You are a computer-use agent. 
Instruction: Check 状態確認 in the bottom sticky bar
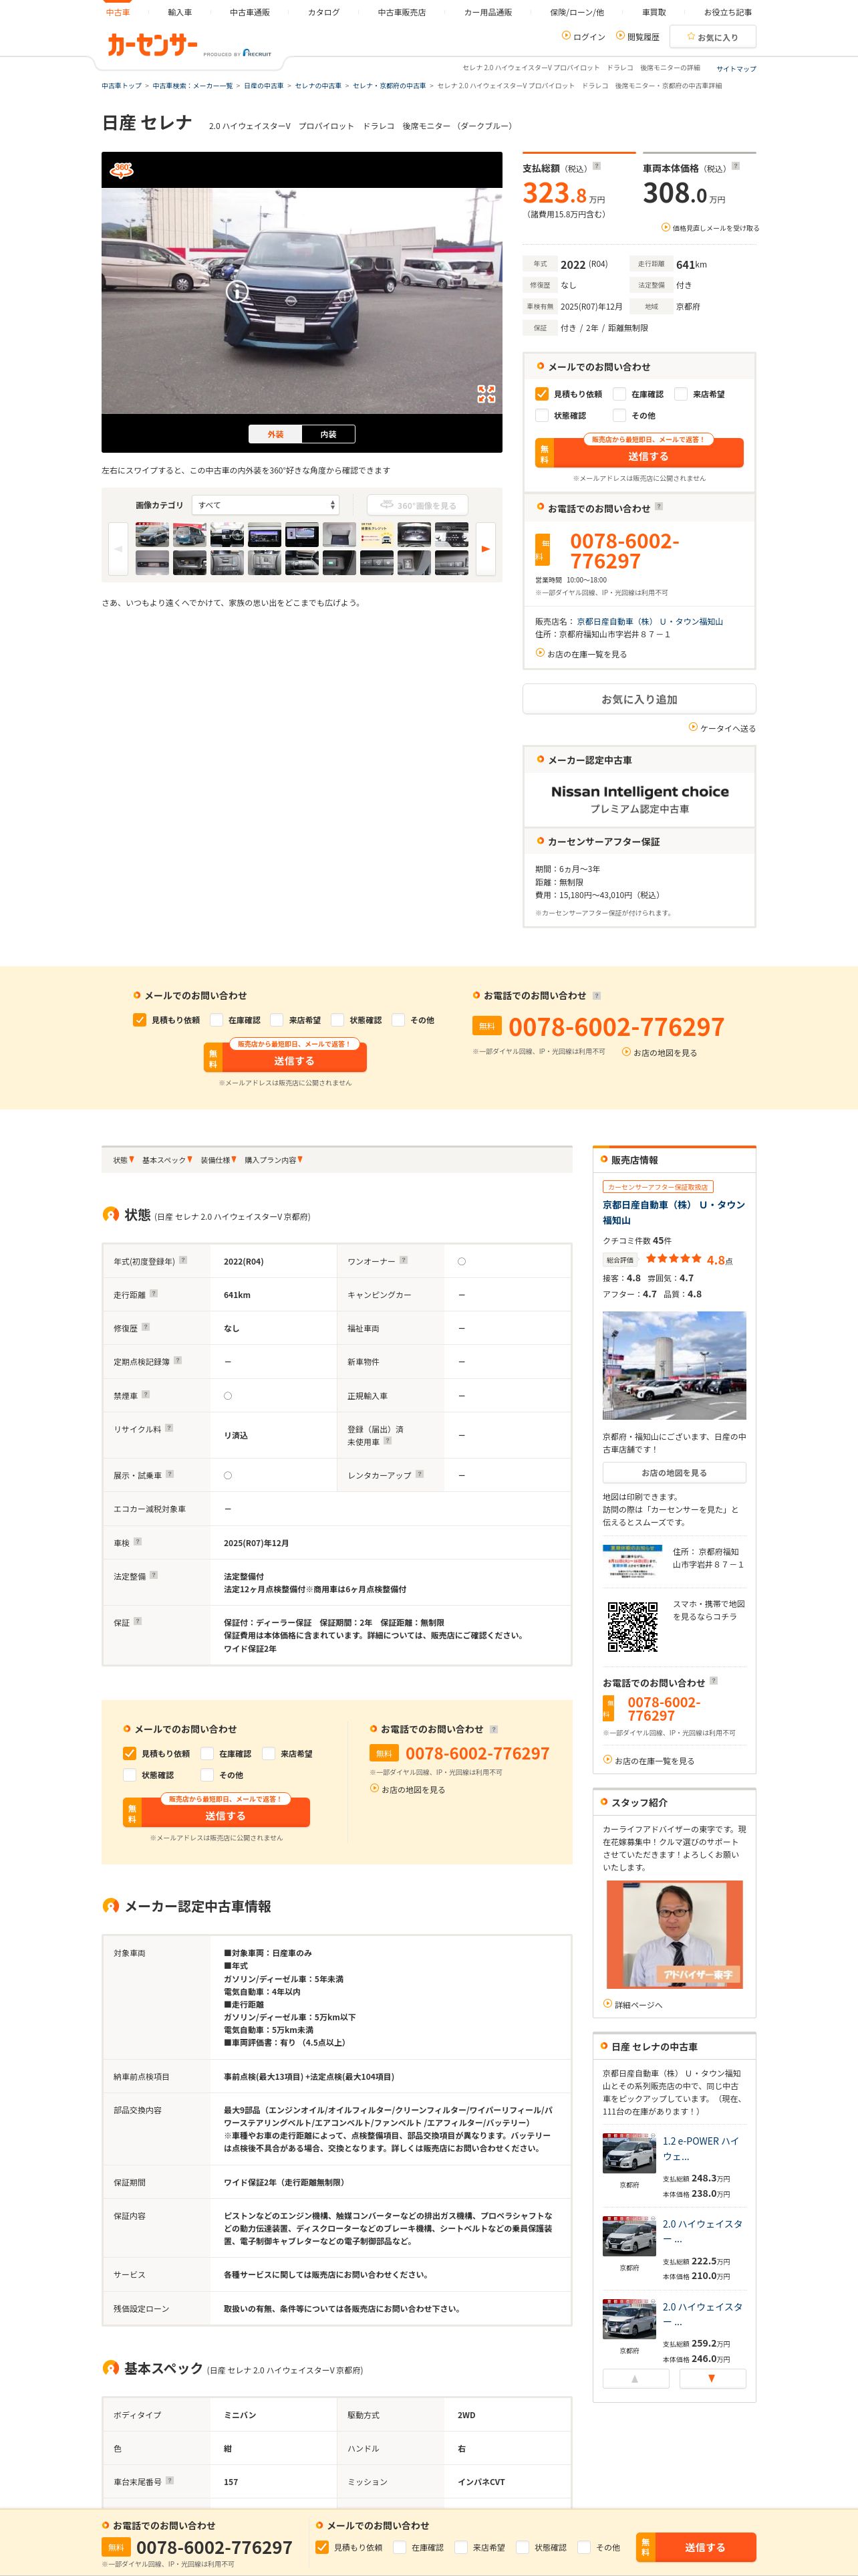click(x=523, y=2547)
